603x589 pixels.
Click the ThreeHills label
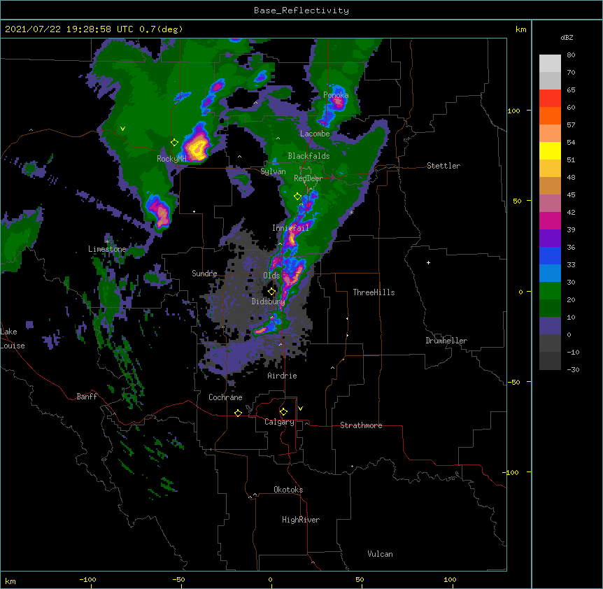click(374, 292)
